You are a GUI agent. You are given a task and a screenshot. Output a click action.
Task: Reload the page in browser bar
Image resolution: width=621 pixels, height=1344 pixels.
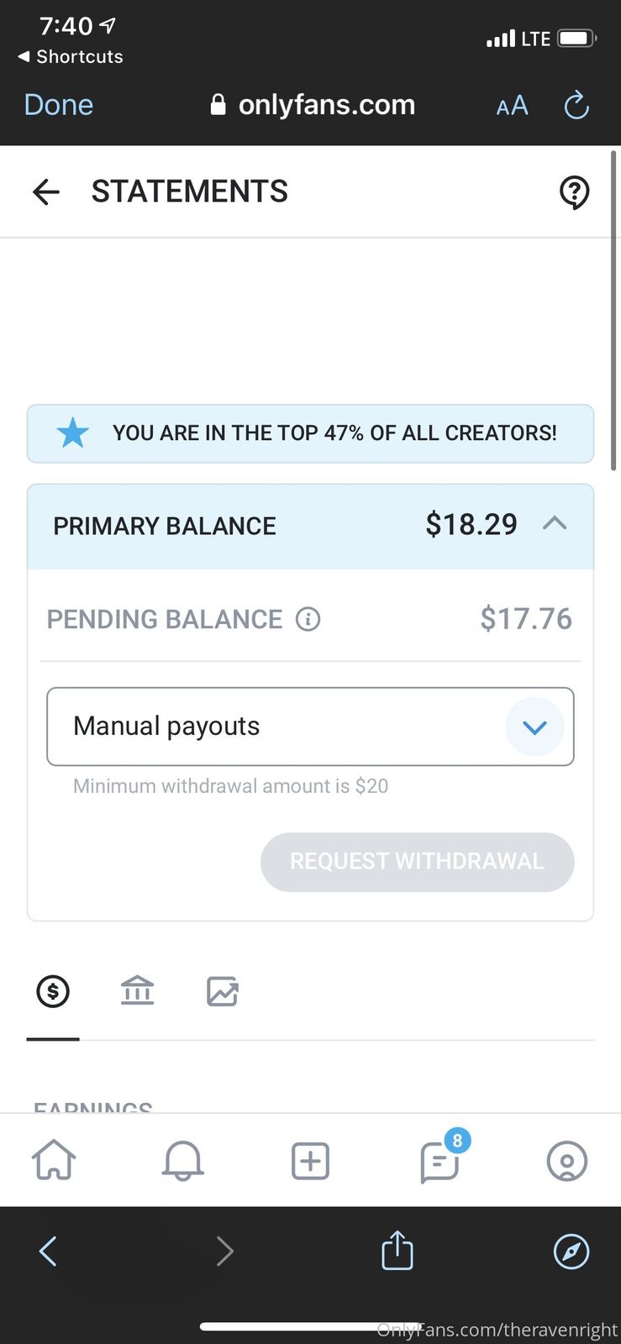(x=576, y=105)
